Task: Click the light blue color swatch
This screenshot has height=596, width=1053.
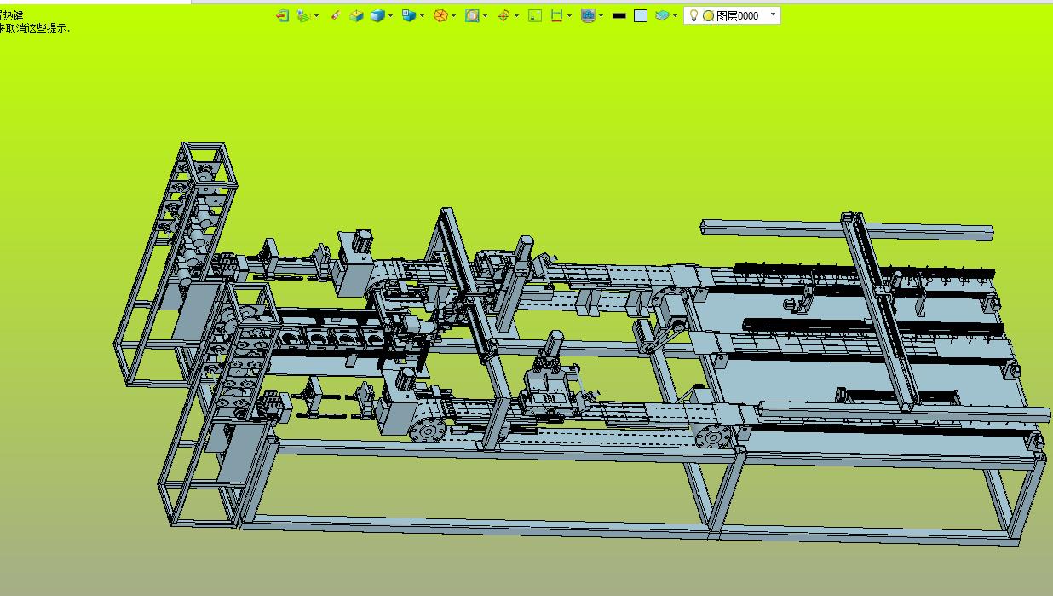Action: pyautogui.click(x=641, y=15)
